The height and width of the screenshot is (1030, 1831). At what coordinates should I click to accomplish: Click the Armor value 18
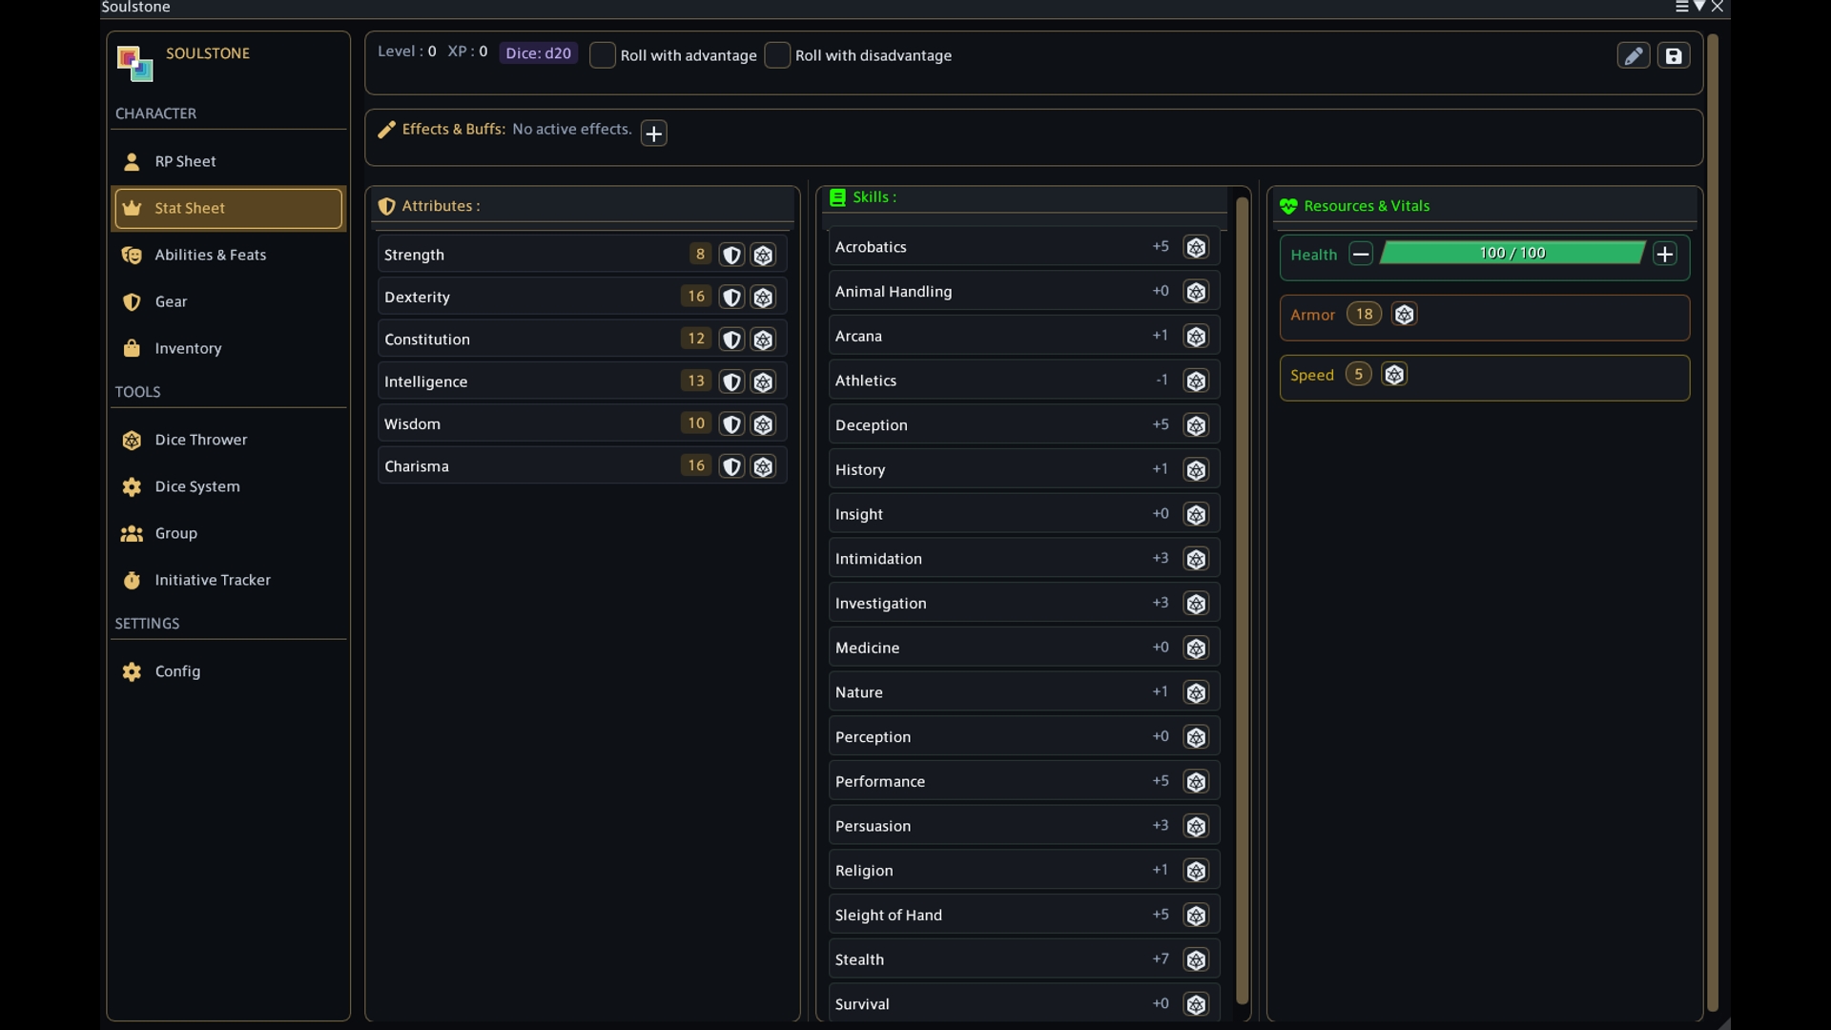(x=1365, y=315)
